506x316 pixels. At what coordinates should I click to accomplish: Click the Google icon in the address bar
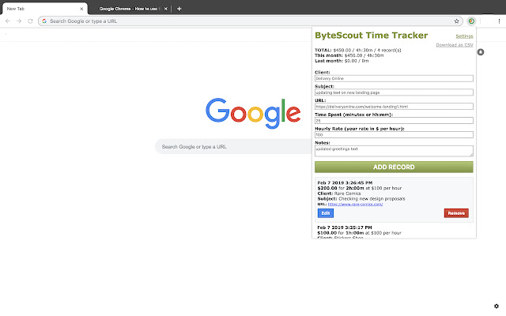44,21
